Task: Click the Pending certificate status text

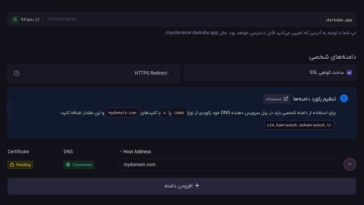Action: point(23,165)
